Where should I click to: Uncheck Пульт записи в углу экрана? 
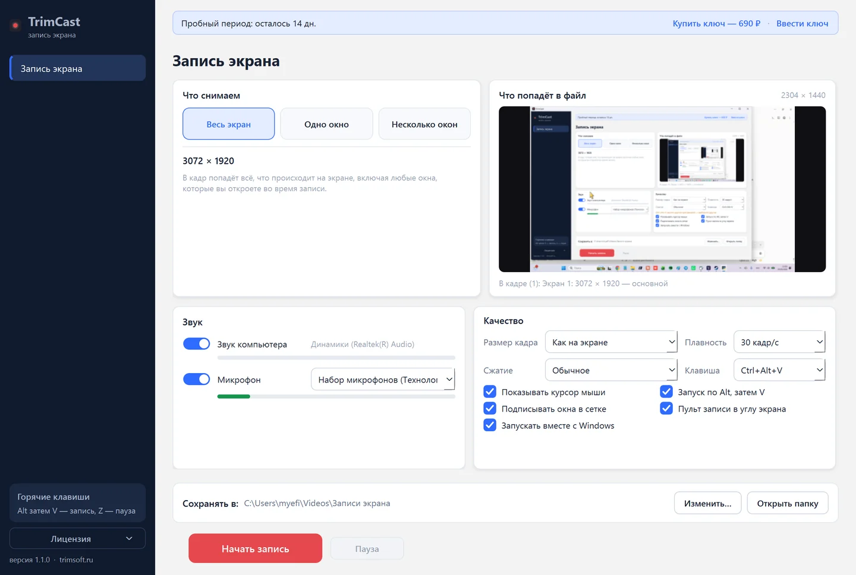tap(666, 409)
